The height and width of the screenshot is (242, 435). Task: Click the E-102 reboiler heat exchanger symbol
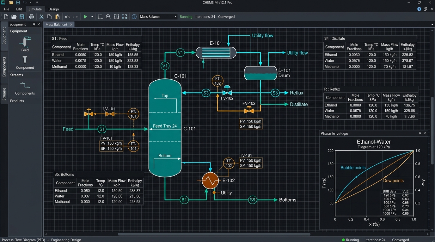[210, 181]
